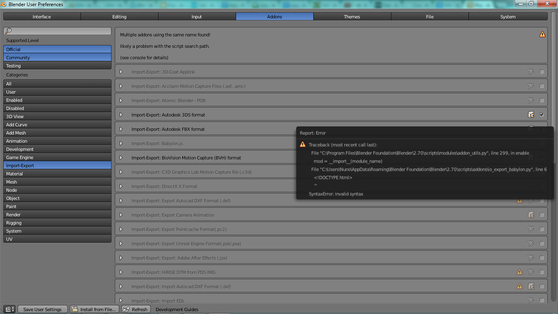
Task: Click the warning icon in the multiple addons message
Action: (x=542, y=34)
